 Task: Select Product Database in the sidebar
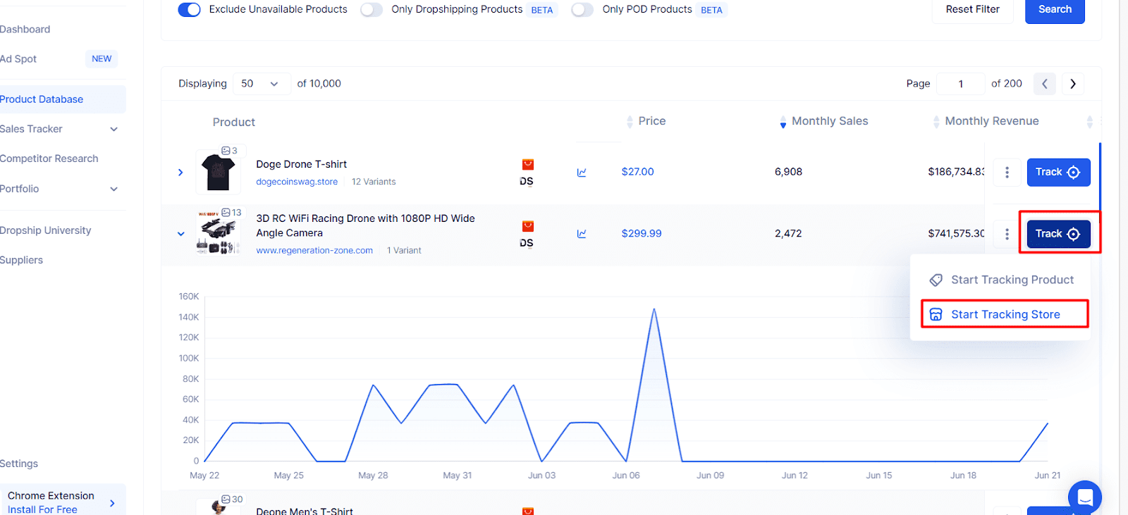63,99
